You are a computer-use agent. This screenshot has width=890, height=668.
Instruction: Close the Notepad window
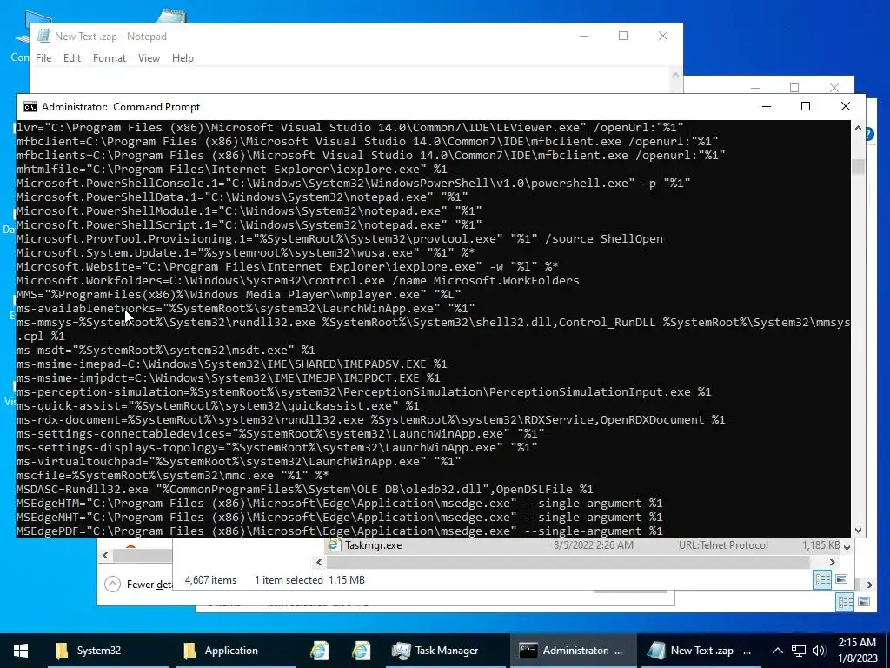(662, 36)
